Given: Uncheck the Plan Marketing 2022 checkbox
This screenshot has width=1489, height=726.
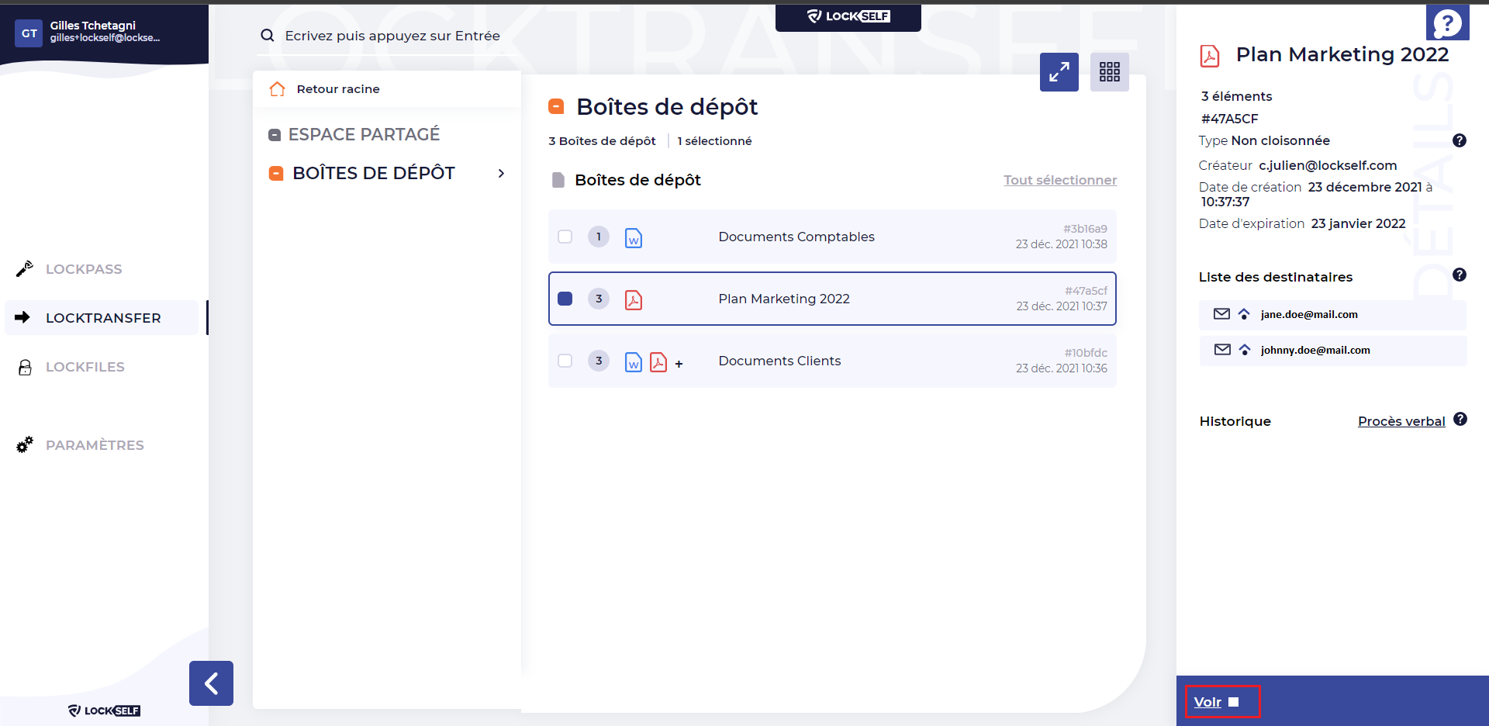Looking at the screenshot, I should (x=565, y=299).
